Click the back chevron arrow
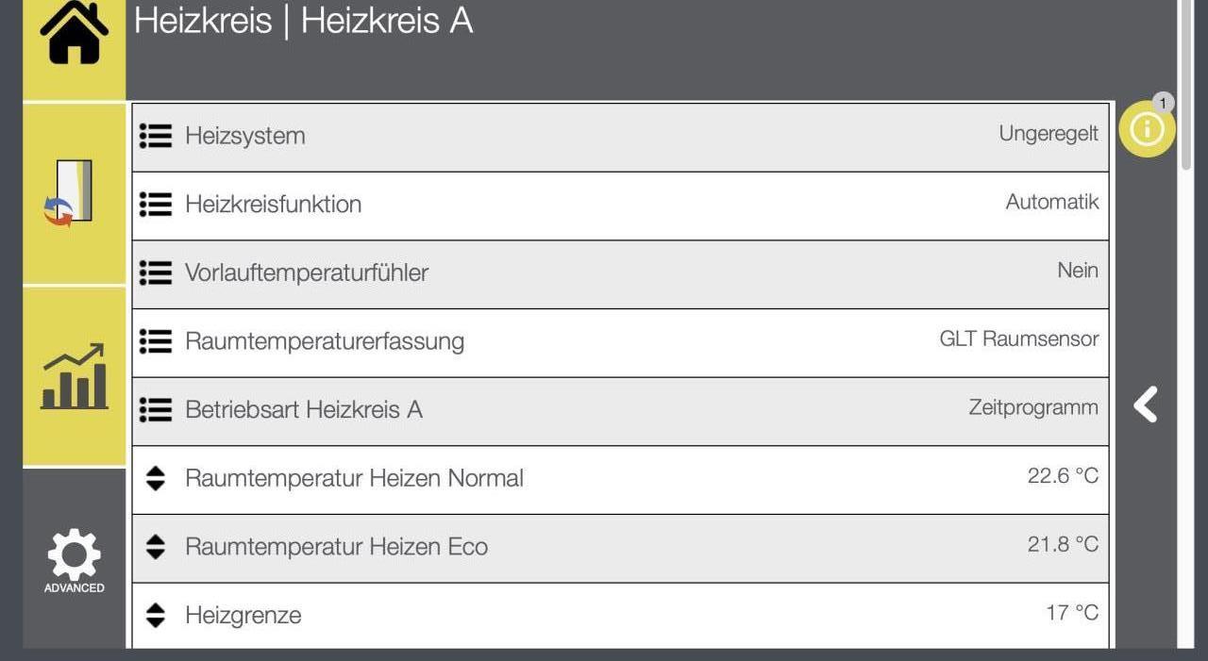This screenshot has width=1208, height=661. pos(1146,405)
